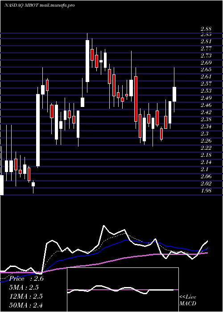Select the 2.46 price label

(x=206, y=105)
